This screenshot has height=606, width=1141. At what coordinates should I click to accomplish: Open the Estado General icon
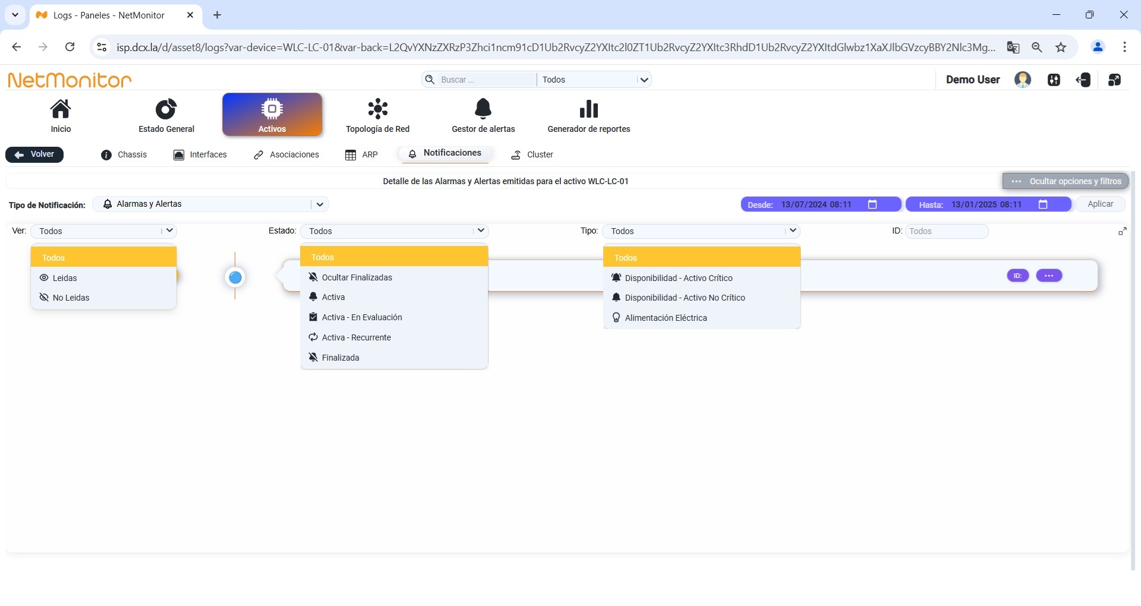[x=166, y=109]
